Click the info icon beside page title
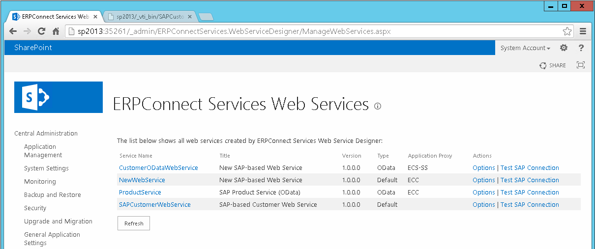 [378, 106]
